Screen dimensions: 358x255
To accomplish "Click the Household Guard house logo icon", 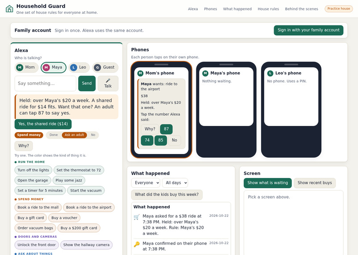I will 9,9.
